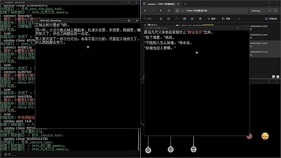Image resolution: width=281 pixels, height=158 pixels.
Task: Go back in the File Explorer window
Action: [145, 11]
